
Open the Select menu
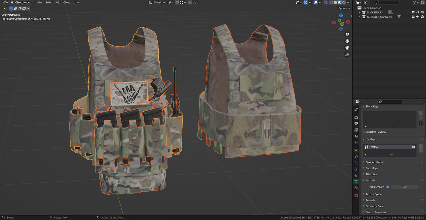click(49, 2)
